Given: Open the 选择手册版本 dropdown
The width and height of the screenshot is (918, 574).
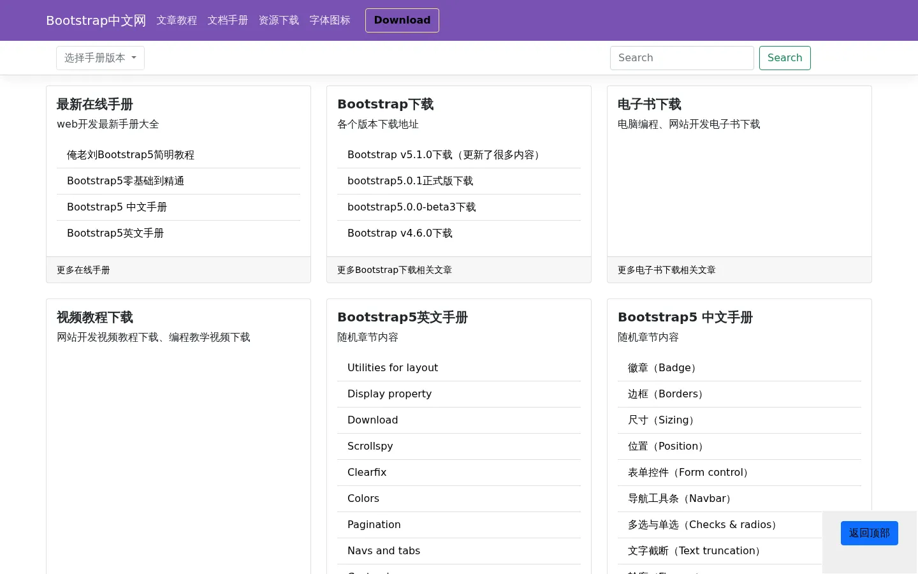Looking at the screenshot, I should click(100, 58).
